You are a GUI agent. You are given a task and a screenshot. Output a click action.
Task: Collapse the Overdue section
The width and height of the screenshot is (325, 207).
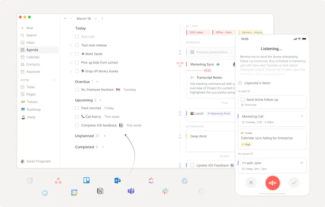click(x=97, y=82)
